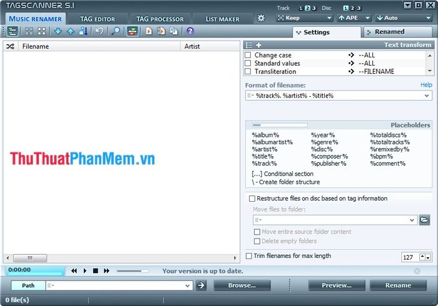Screen dimensions: 438x306
Task: Select Disc number format 1
Action: (x=346, y=8)
